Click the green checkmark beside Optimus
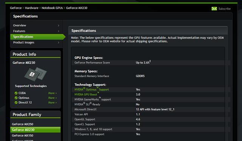The width and height of the screenshot is (242, 141). [x=16, y=98]
